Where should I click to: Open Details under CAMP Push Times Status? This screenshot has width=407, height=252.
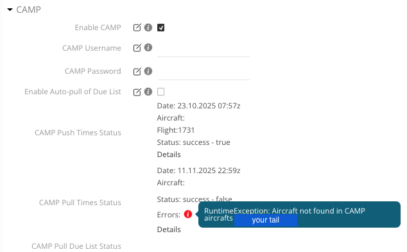point(169,155)
